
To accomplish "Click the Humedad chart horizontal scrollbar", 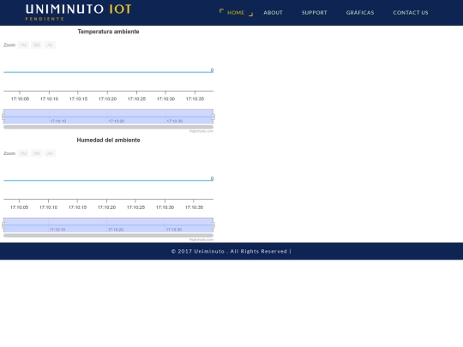I will 108,236.
